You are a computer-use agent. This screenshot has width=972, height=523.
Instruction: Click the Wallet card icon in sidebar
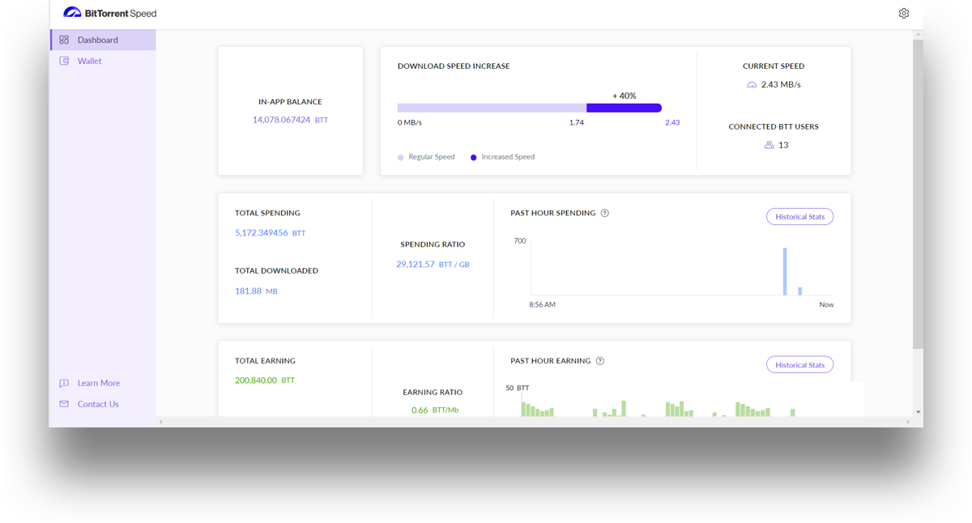[x=63, y=60]
